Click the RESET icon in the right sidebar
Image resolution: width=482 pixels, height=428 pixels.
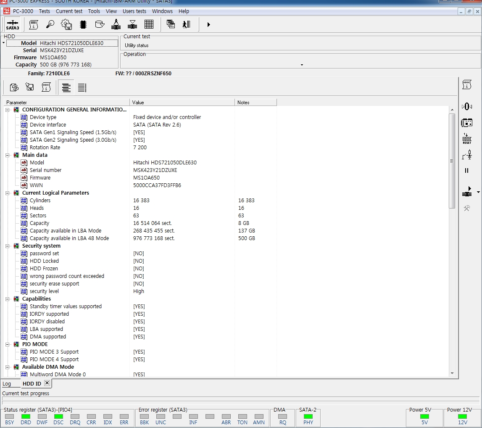click(x=466, y=139)
